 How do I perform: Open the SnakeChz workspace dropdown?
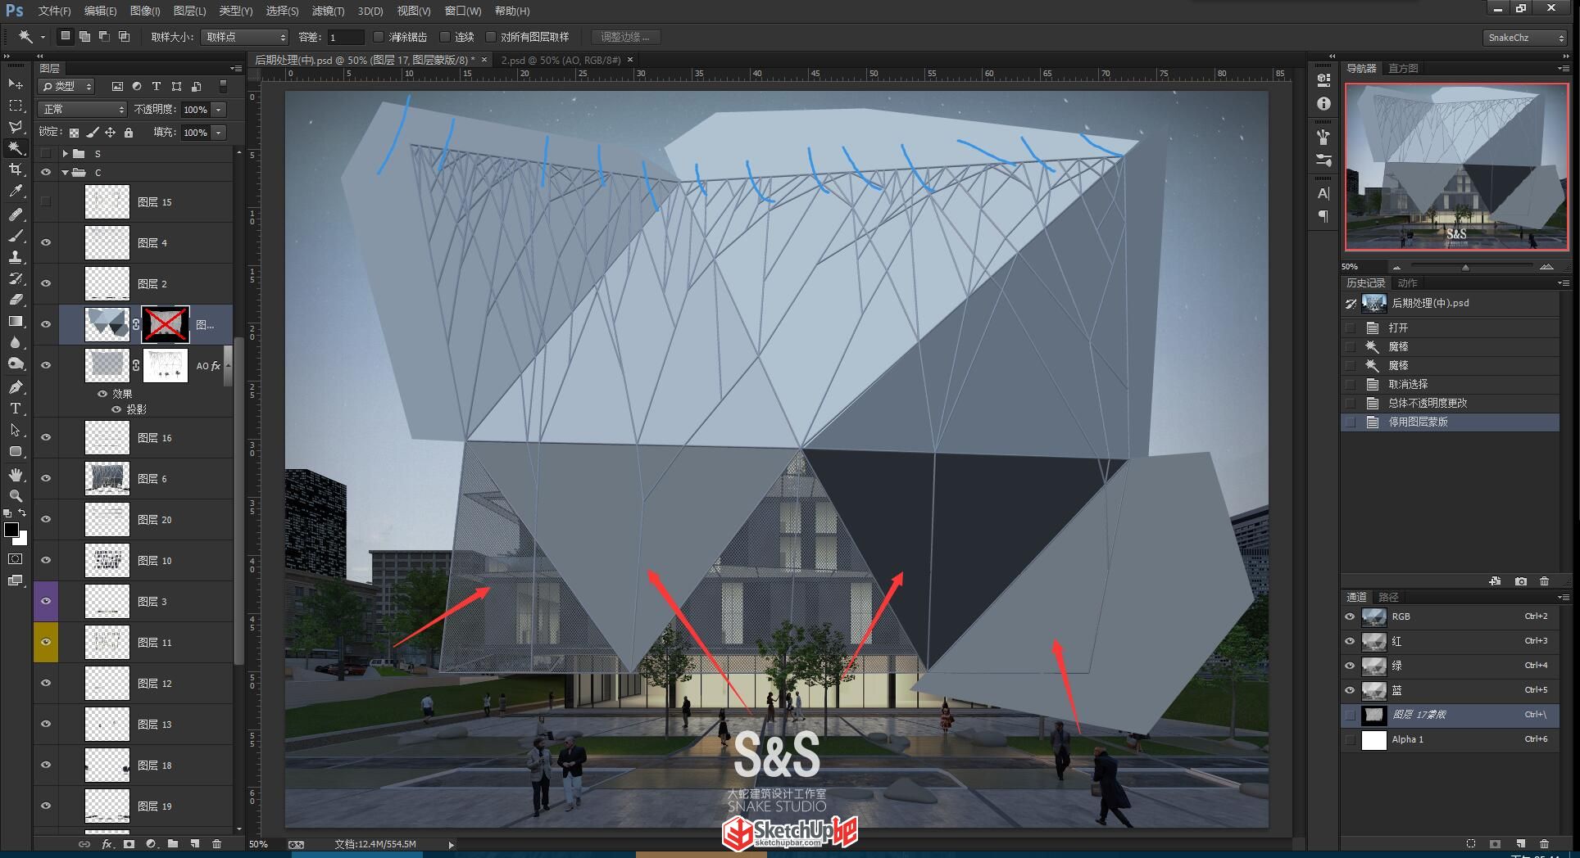(x=1525, y=38)
